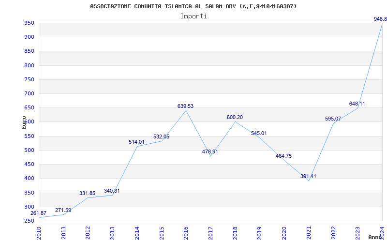Click year 2010 on the x-axis
This screenshot has height=242, width=387.
39,233
